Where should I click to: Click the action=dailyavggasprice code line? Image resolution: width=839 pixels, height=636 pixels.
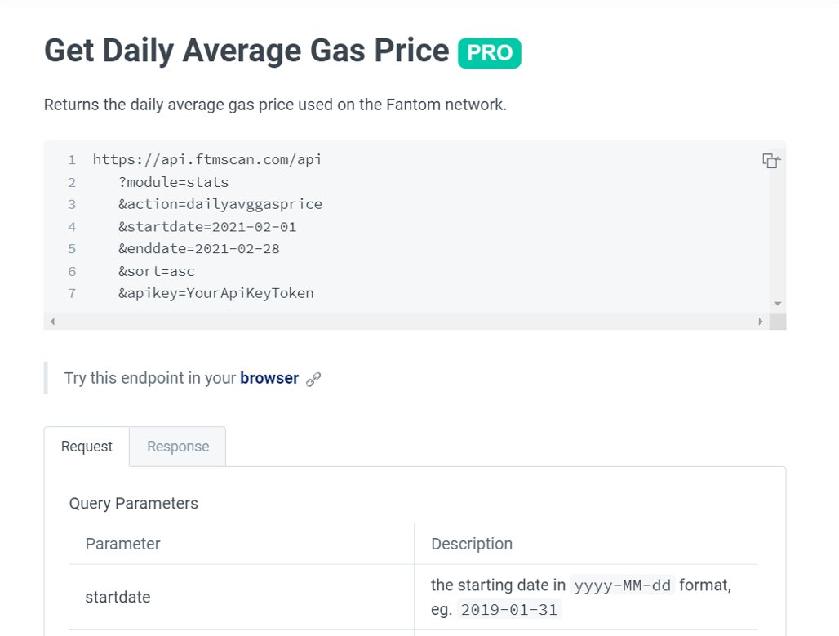220,204
